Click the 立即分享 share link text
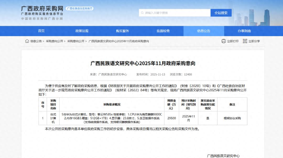This screenshot has width=283, height=158. (x=254, y=41)
